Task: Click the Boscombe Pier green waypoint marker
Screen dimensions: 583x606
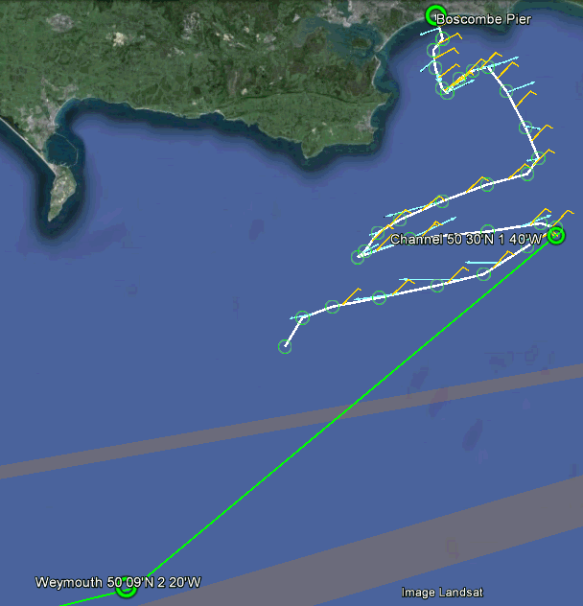Action: click(x=435, y=15)
